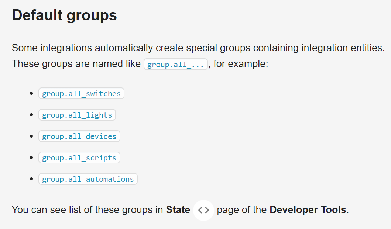Click the bullet before group.all_devices
Viewport: 391px width, 229px height.
pyautogui.click(x=31, y=136)
